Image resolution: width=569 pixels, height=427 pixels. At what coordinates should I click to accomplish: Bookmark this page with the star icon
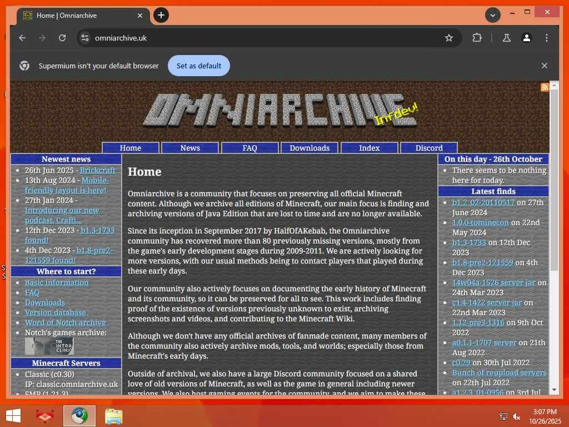point(449,38)
